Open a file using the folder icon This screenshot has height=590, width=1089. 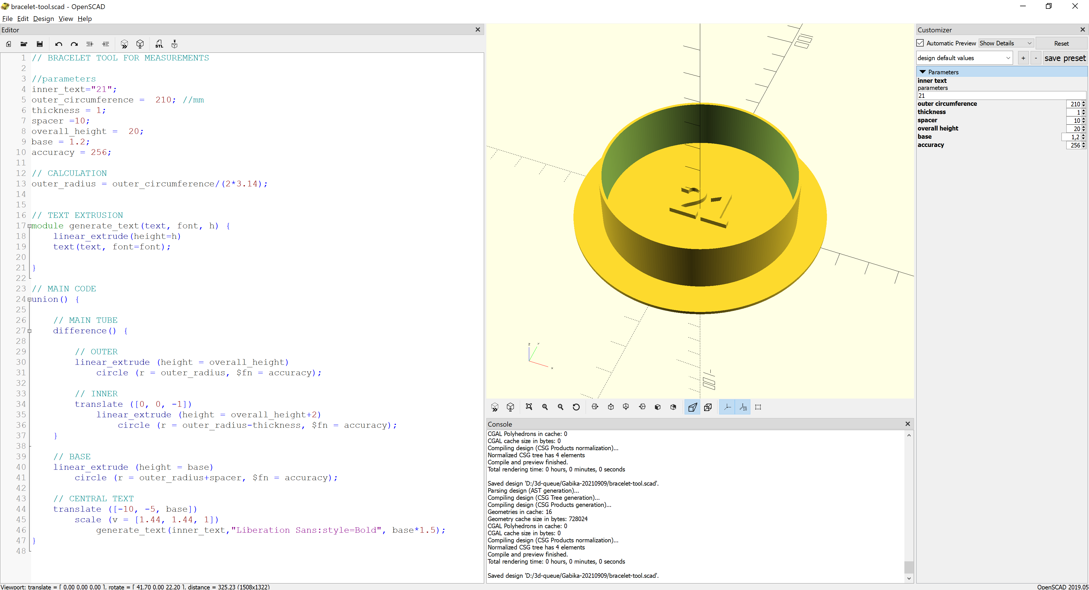point(24,44)
